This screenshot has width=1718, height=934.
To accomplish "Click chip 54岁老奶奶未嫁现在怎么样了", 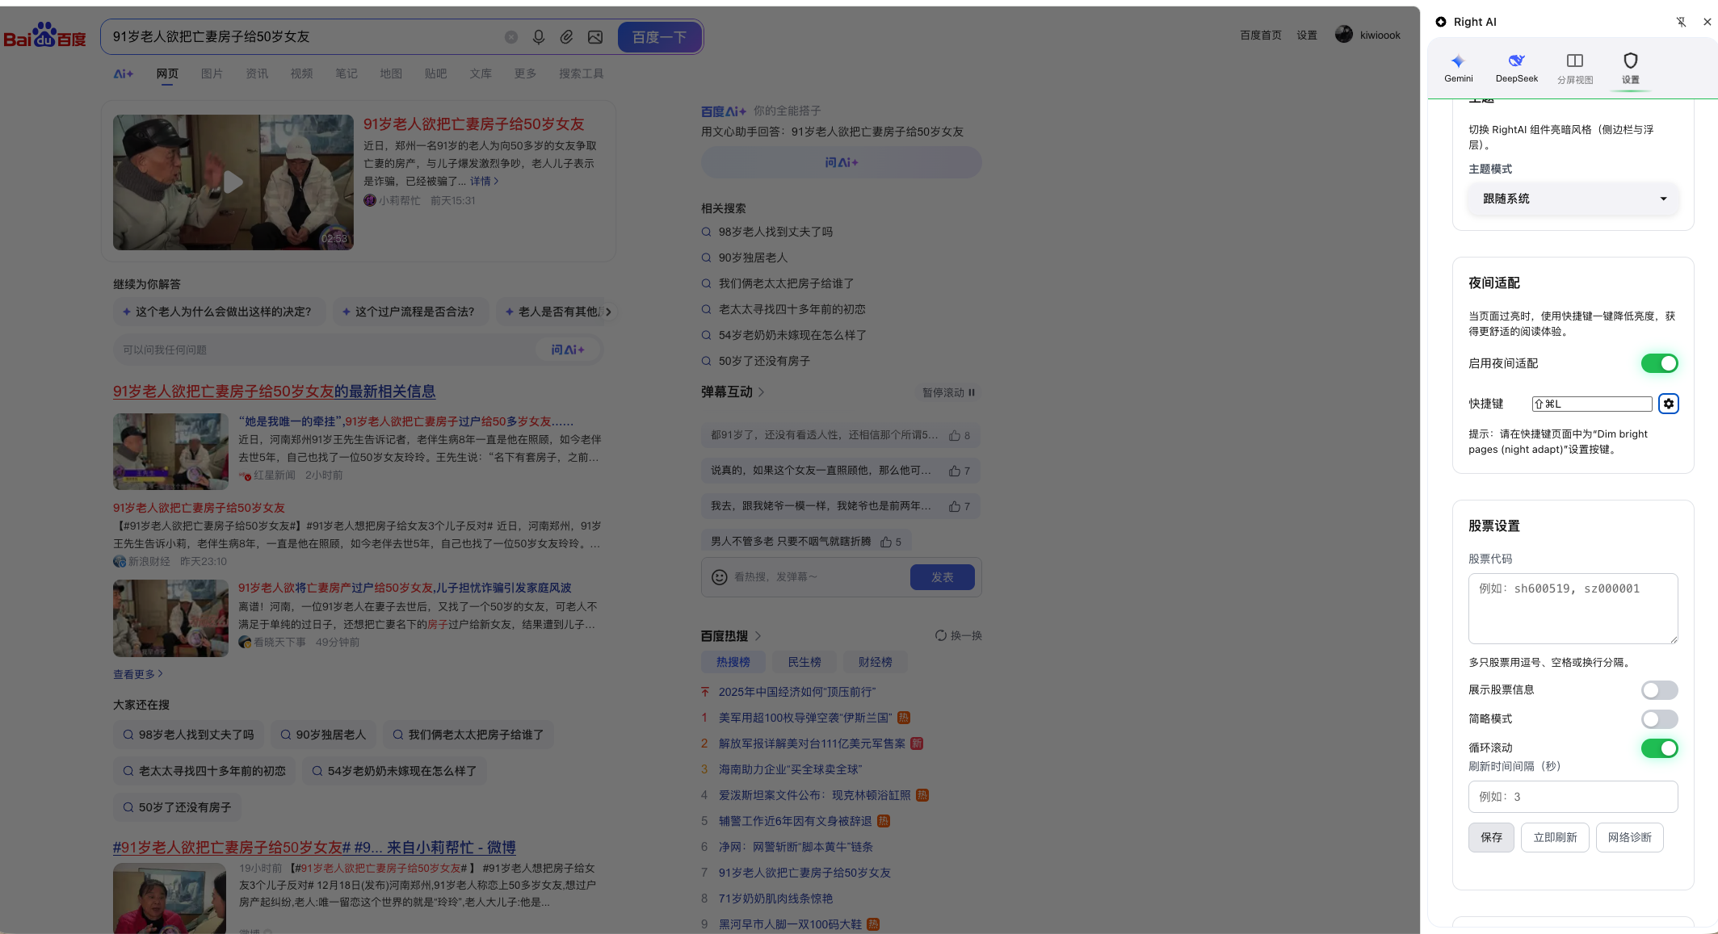I will click(x=395, y=771).
